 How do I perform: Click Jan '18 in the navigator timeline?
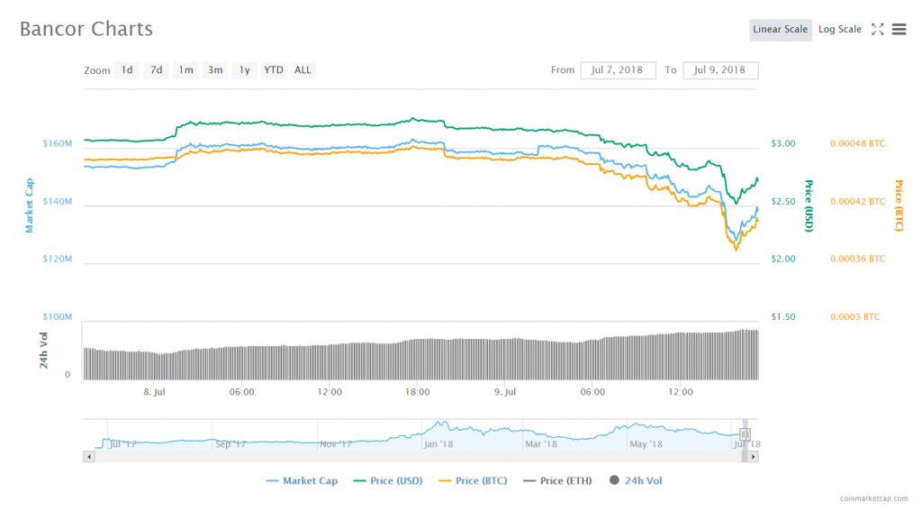click(438, 444)
